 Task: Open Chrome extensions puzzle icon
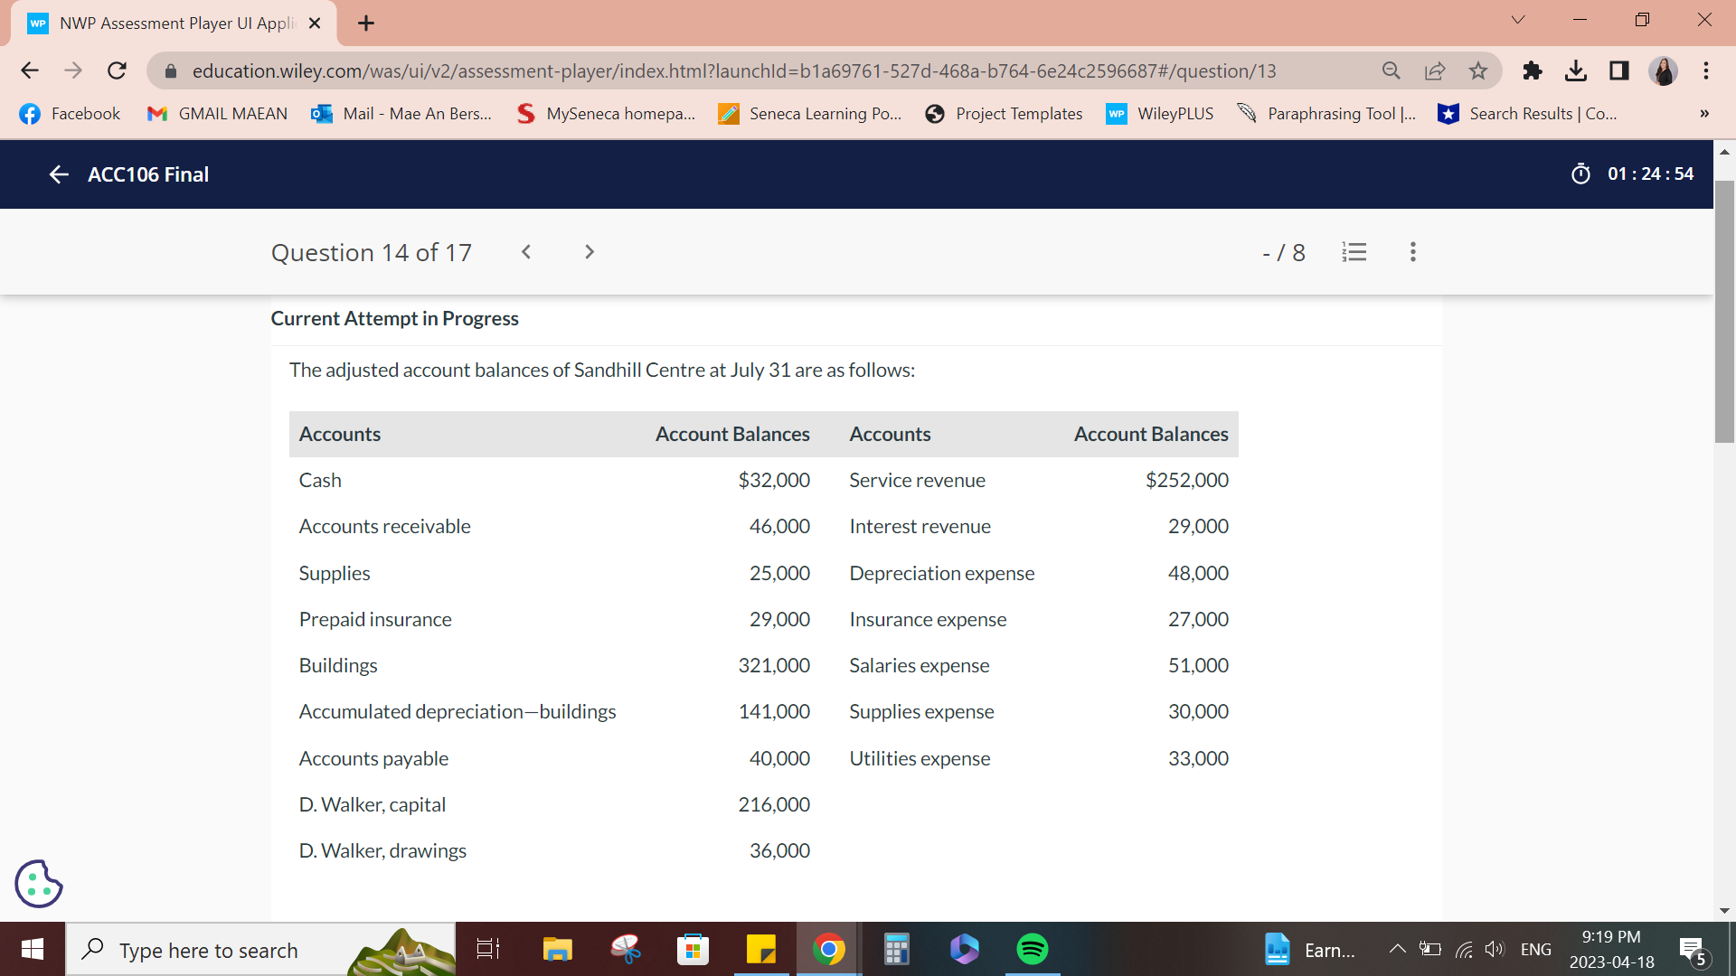1532,70
